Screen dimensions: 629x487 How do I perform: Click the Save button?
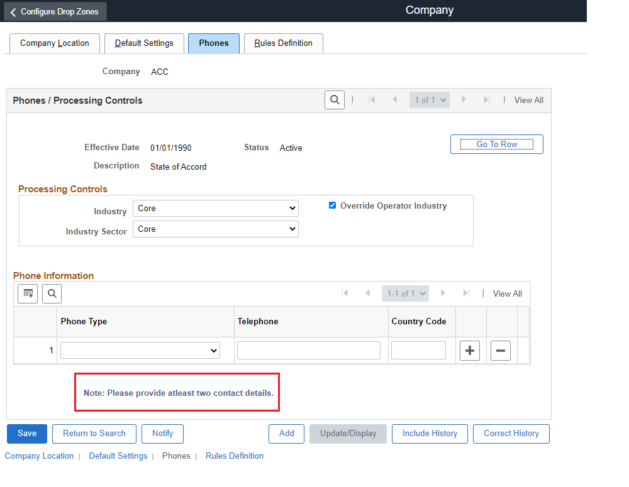coord(27,434)
